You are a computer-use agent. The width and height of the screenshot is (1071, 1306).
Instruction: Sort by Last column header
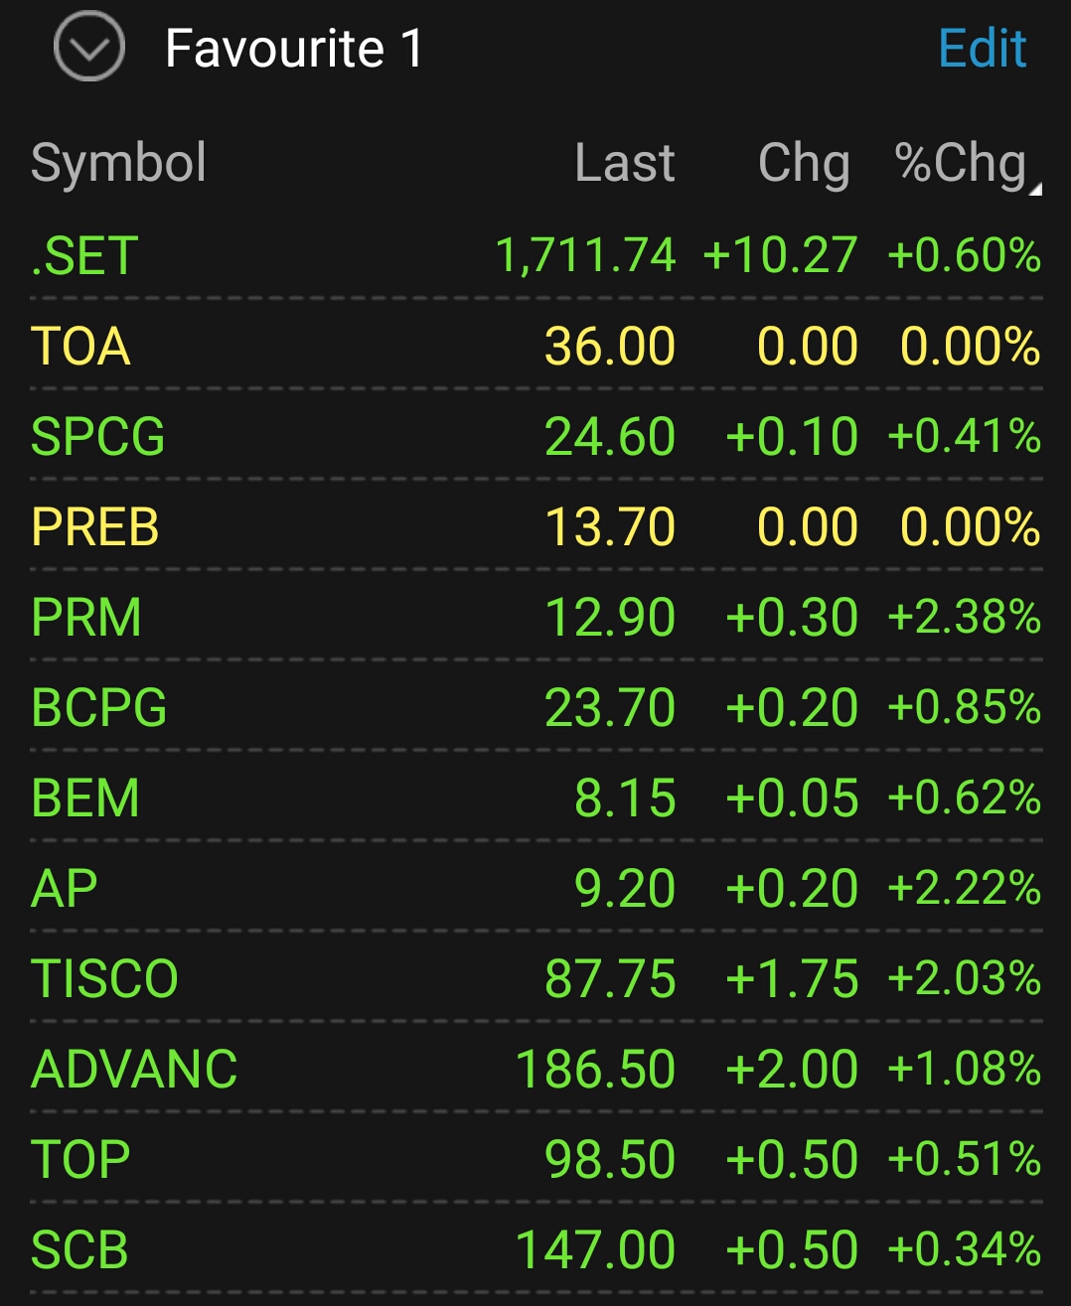pos(624,163)
